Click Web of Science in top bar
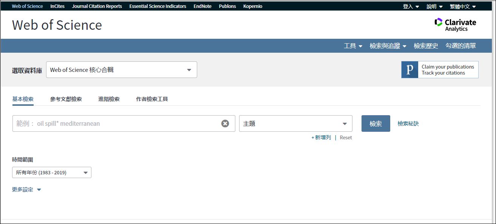Viewport: 496px width, 224px height. (27, 6)
